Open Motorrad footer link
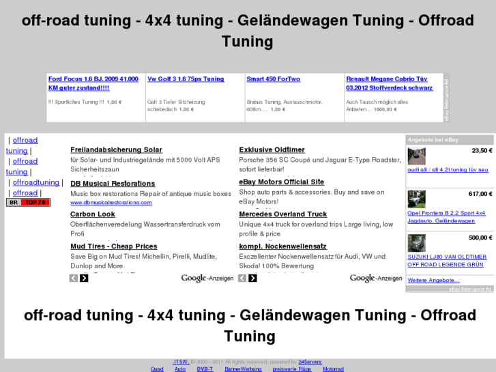The image size is (496, 372). coord(333,369)
